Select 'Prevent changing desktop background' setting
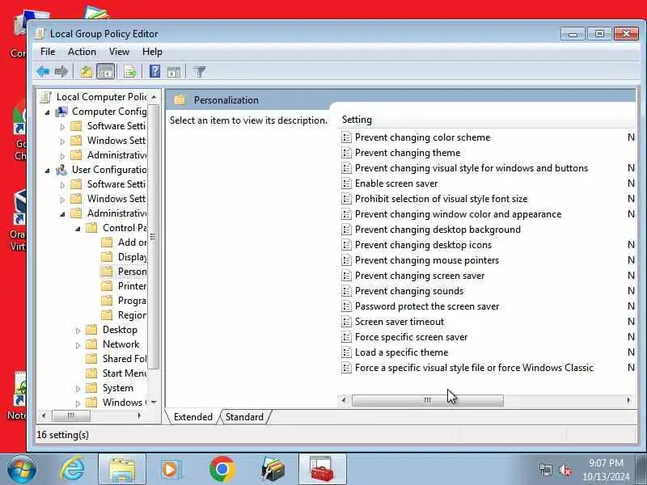 [x=438, y=230]
